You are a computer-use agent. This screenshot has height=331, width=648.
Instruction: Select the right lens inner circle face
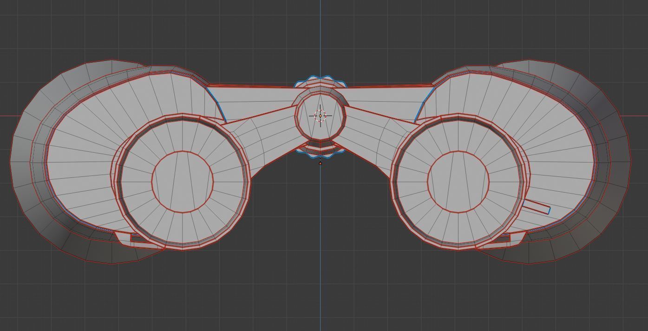458,182
